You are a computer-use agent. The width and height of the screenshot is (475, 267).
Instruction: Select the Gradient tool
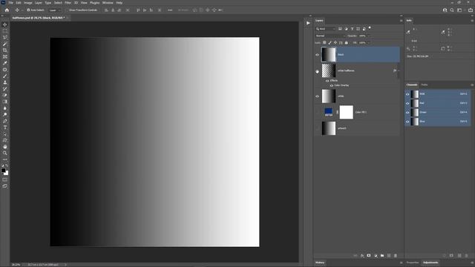[x=5, y=102]
